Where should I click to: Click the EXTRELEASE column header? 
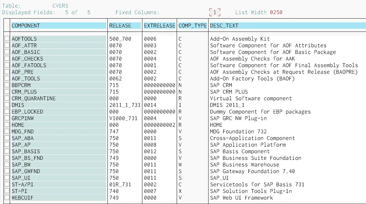click(159, 26)
